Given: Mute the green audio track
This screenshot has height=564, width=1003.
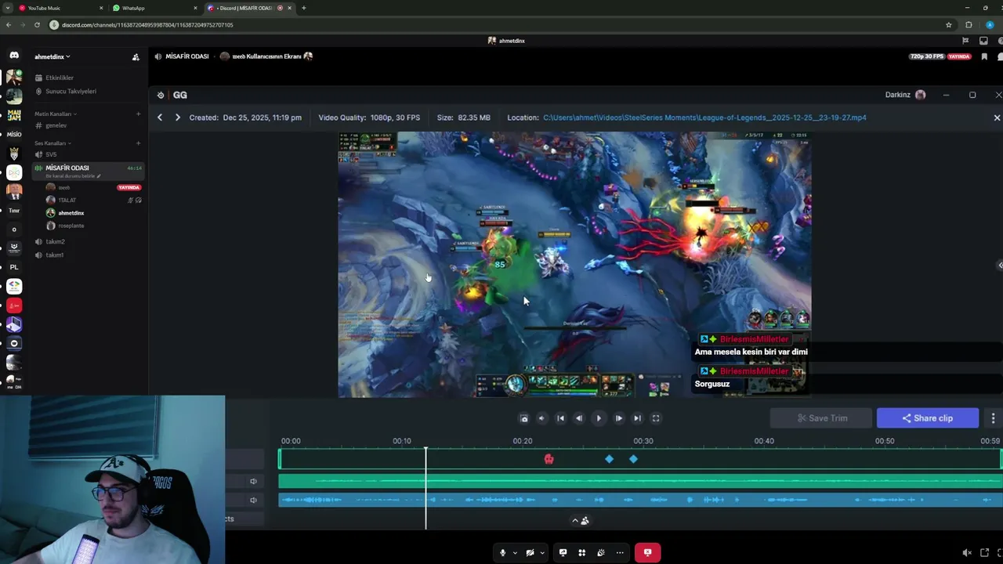Looking at the screenshot, I should coord(253,482).
